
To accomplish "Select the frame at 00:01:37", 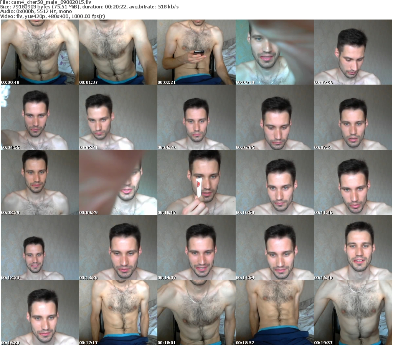I will pyautogui.click(x=118, y=52).
